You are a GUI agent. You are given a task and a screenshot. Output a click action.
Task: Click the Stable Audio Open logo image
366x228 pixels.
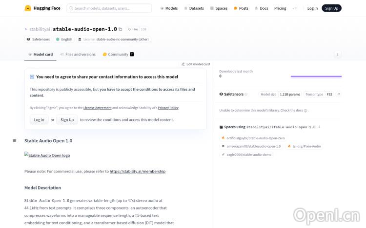(x=47, y=155)
